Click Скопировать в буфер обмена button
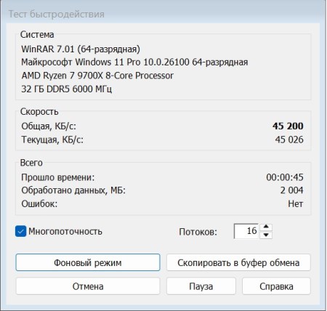 [x=238, y=262]
